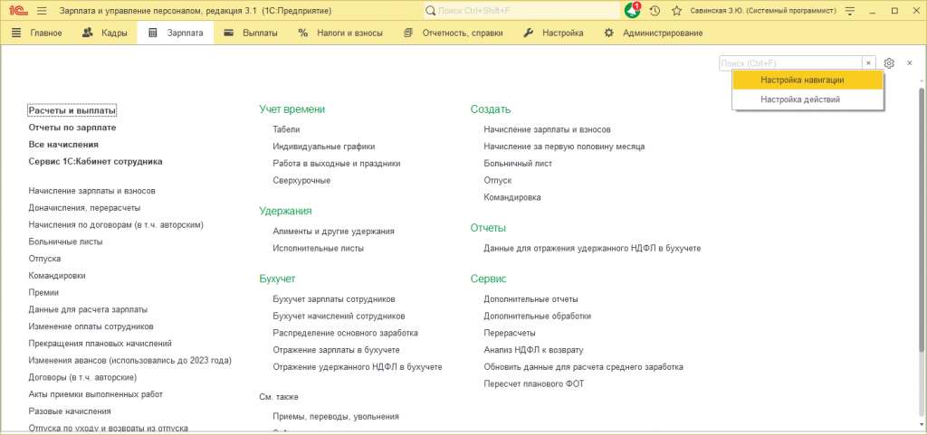Click the Главное section list icon
The width and height of the screenshot is (927, 435).
(16, 33)
